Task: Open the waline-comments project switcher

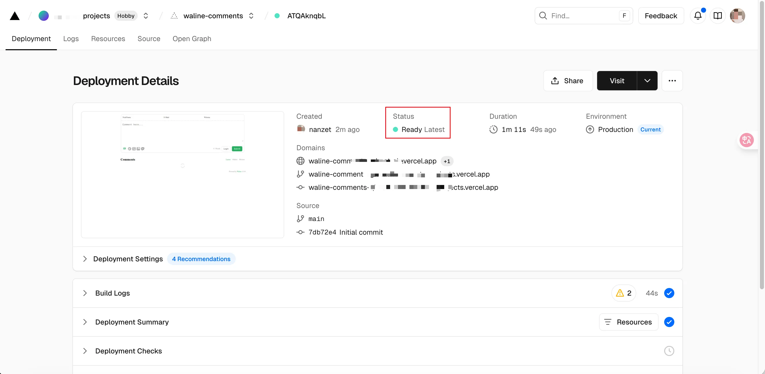Action: tap(251, 16)
